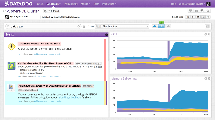Screen dimensions: 215x120
Task: Open Database Replication Lag No Data title
Action: click(39, 44)
